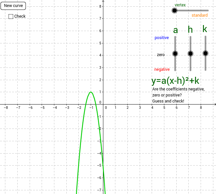
Task: Click the equation y=a(x-h)²+k
Action: click(x=175, y=81)
